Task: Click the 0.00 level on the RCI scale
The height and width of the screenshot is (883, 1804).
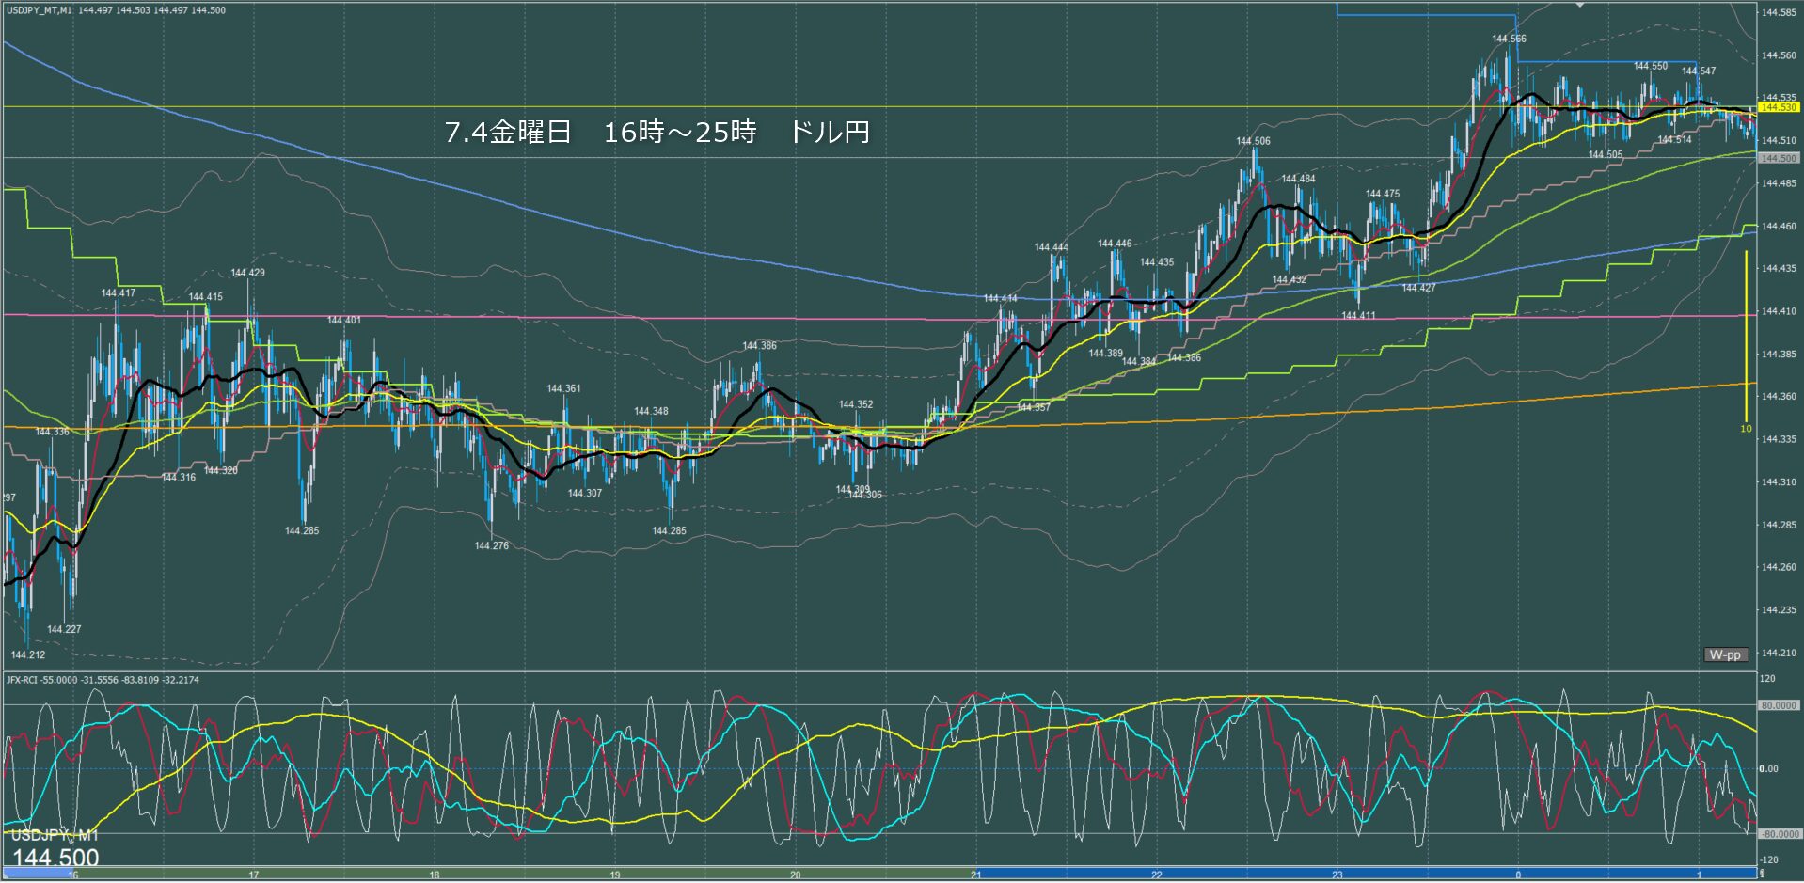Action: 1769,769
